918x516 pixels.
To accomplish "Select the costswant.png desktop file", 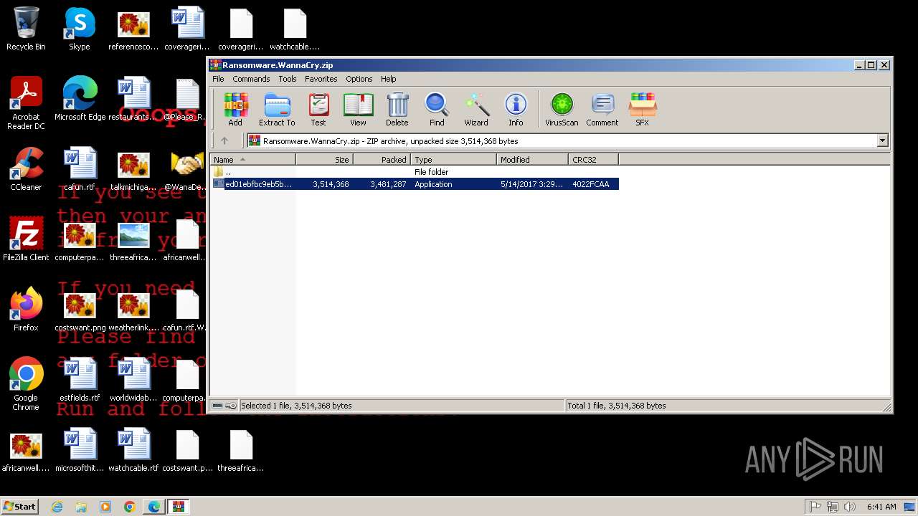I will [80, 310].
